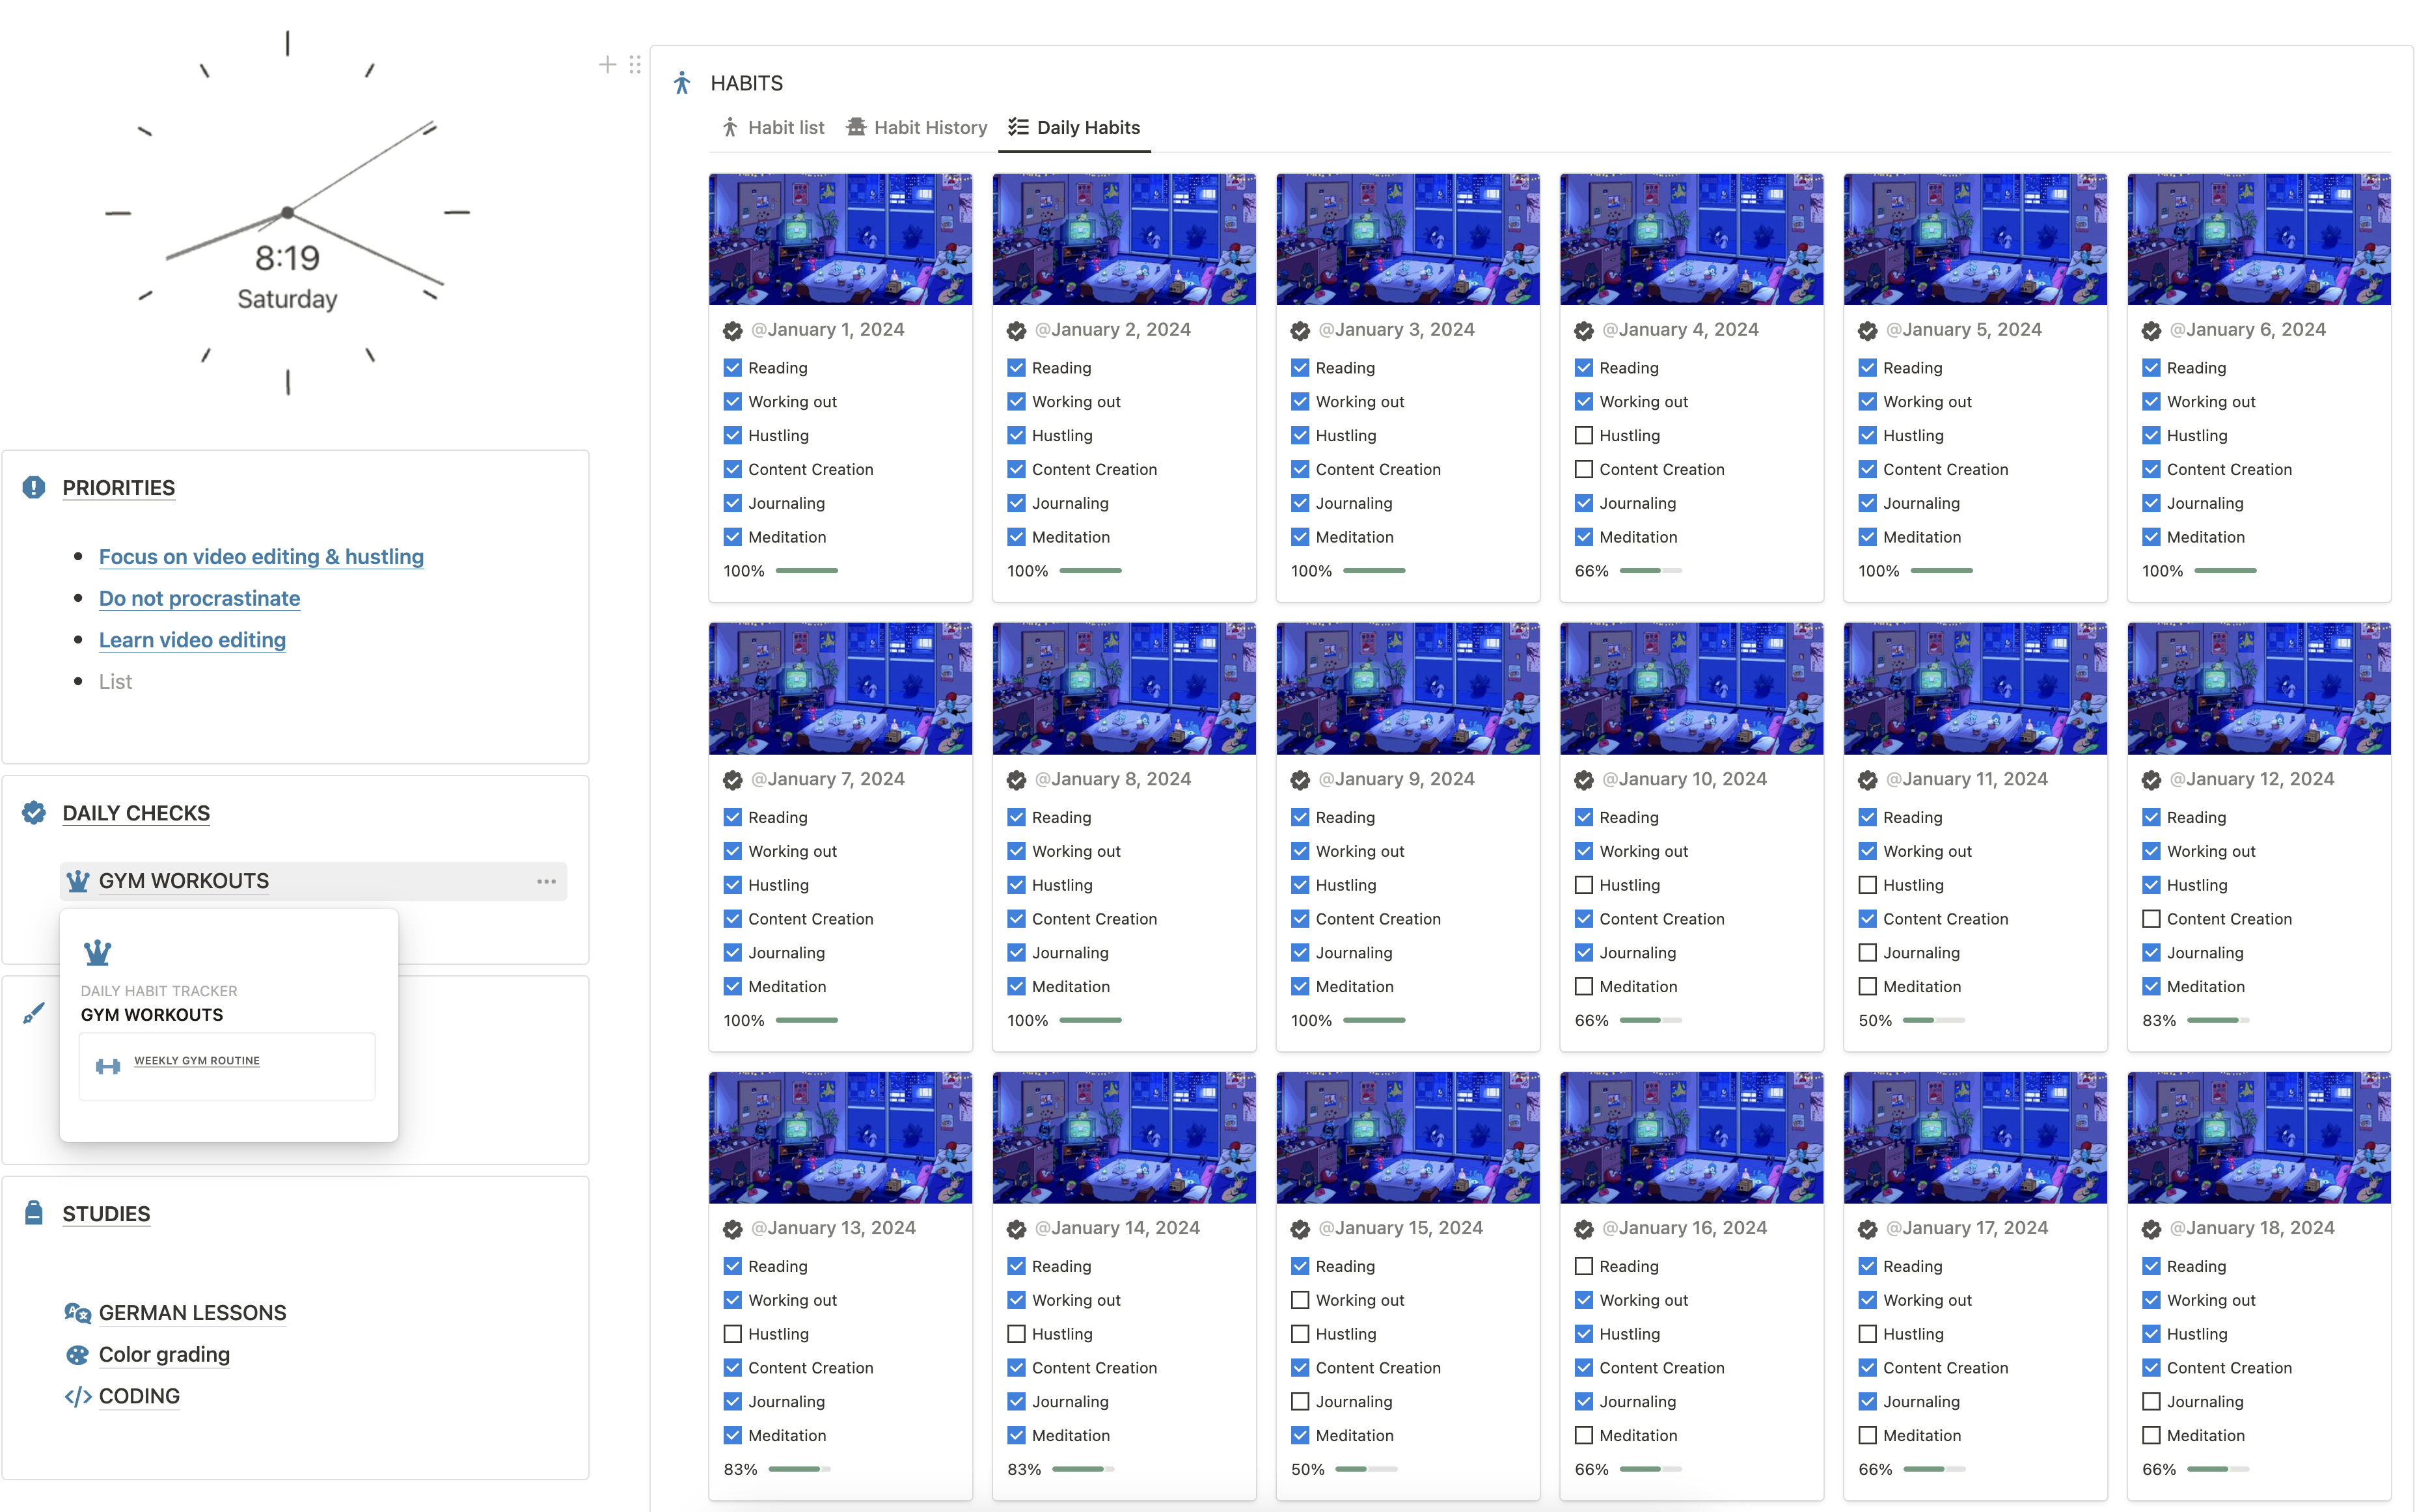Click the verified badge of January 15, 2024
This screenshot has height=1512, width=2417.
tap(1300, 1229)
